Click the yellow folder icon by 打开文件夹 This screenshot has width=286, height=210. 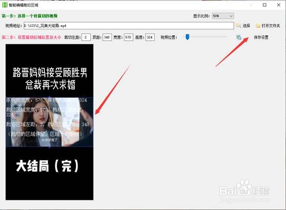[x=258, y=26]
